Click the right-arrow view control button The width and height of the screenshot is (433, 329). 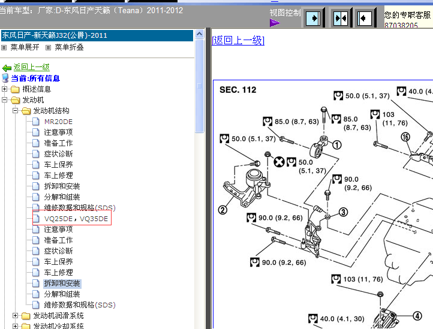314,18
